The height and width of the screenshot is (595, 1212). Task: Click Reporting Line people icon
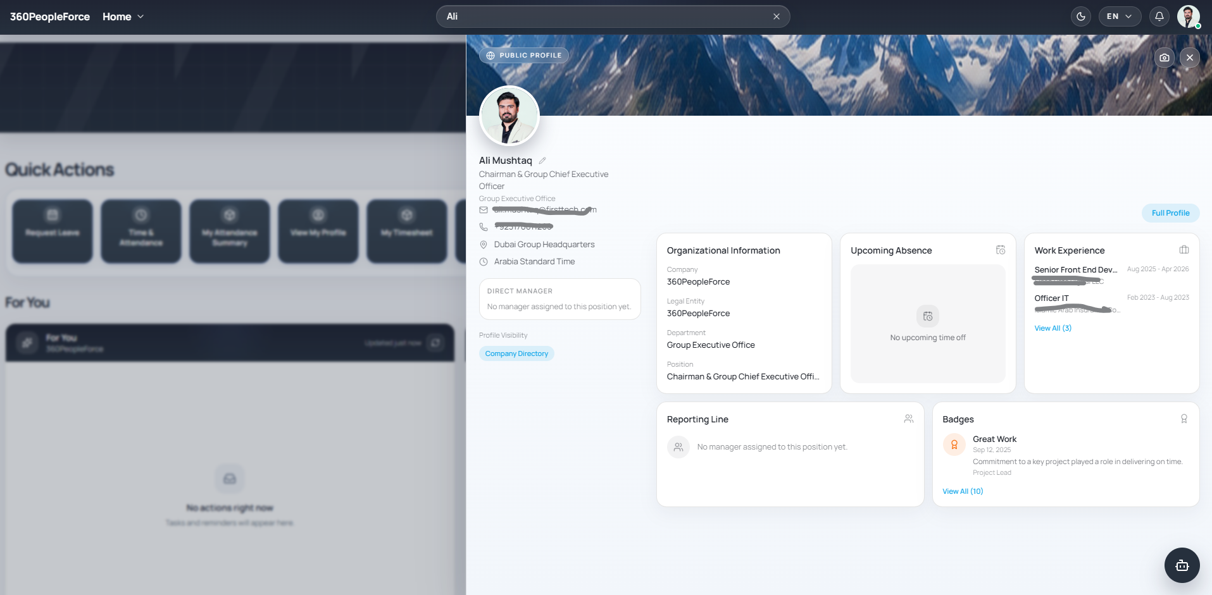pos(909,419)
